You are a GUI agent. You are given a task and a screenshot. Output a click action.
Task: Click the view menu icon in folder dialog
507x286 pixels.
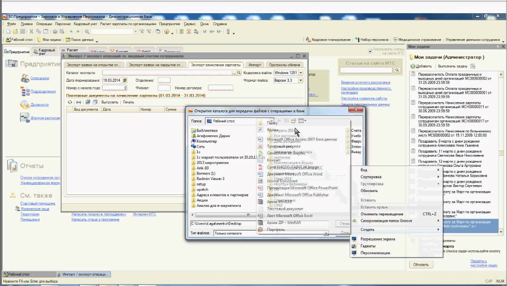[302, 121]
